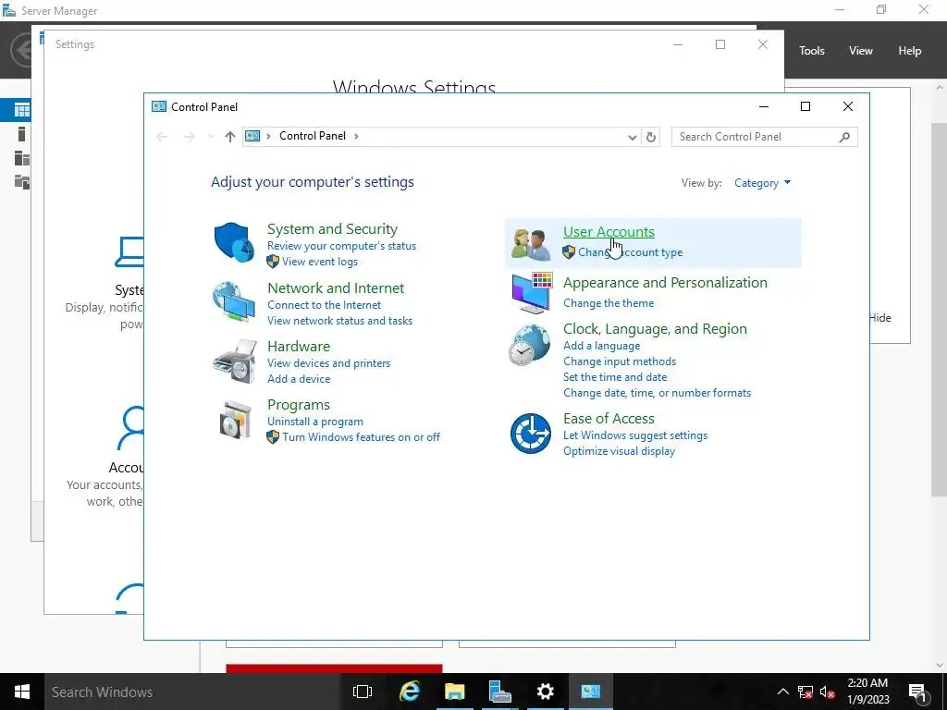Click Turn Windows features on or off
The height and width of the screenshot is (710, 947).
(x=362, y=437)
